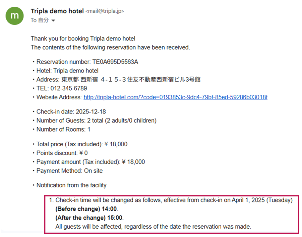This screenshot has width=302, height=237.
Task: Click the Notification from the facility heading
Action: (71, 185)
